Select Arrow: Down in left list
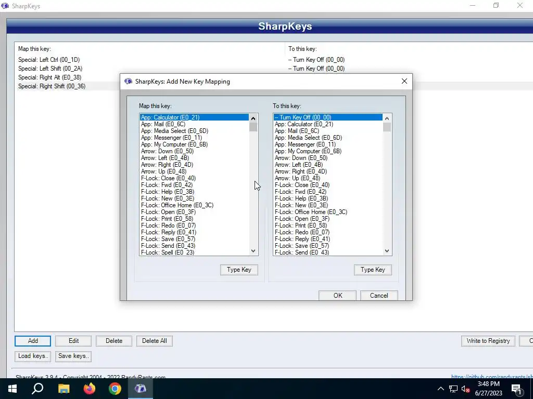This screenshot has height=399, width=533. (x=194, y=151)
